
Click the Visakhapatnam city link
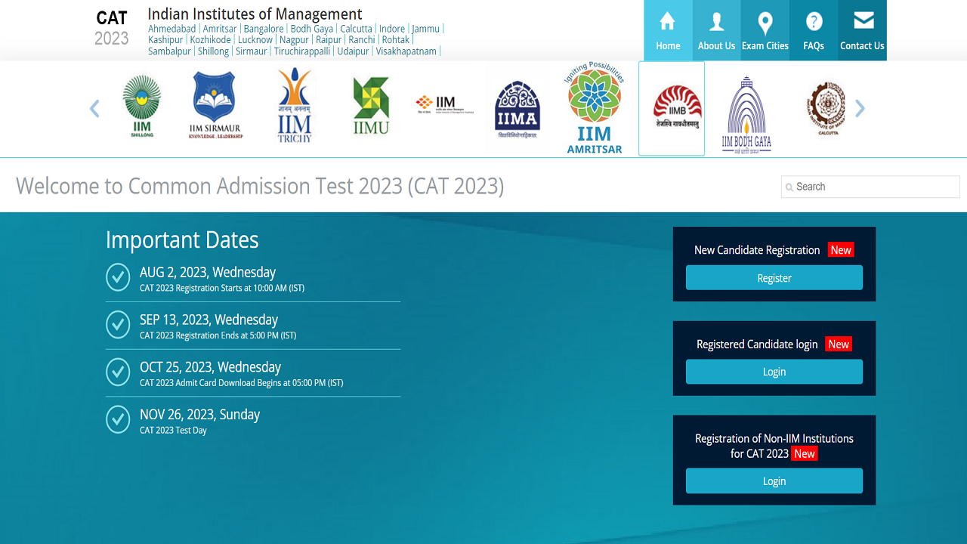[406, 51]
